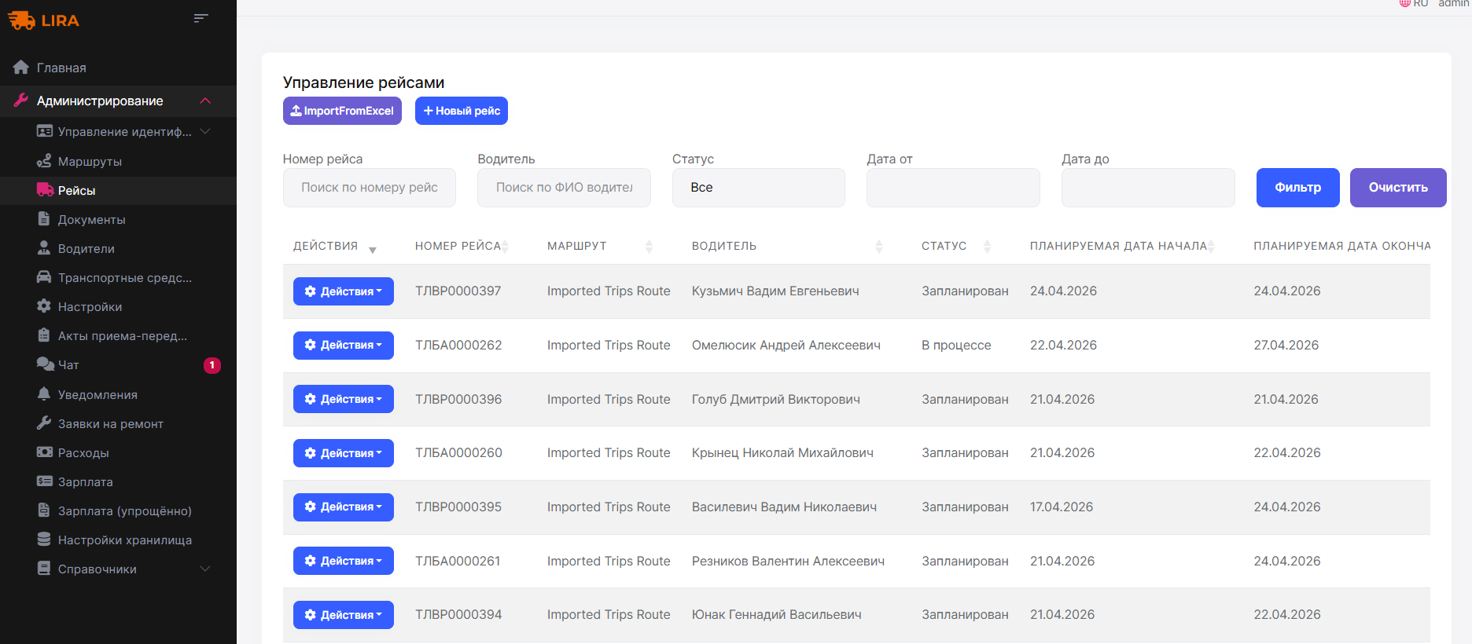Collapse the Администрирование section chevron
Viewport: 1472px width, 644px height.
click(x=205, y=101)
